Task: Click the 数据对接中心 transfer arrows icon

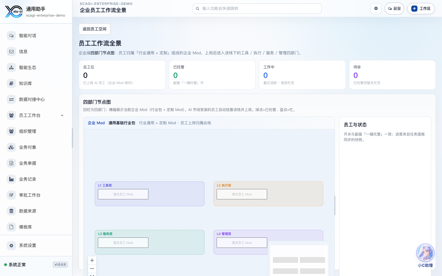Action: coord(11,99)
